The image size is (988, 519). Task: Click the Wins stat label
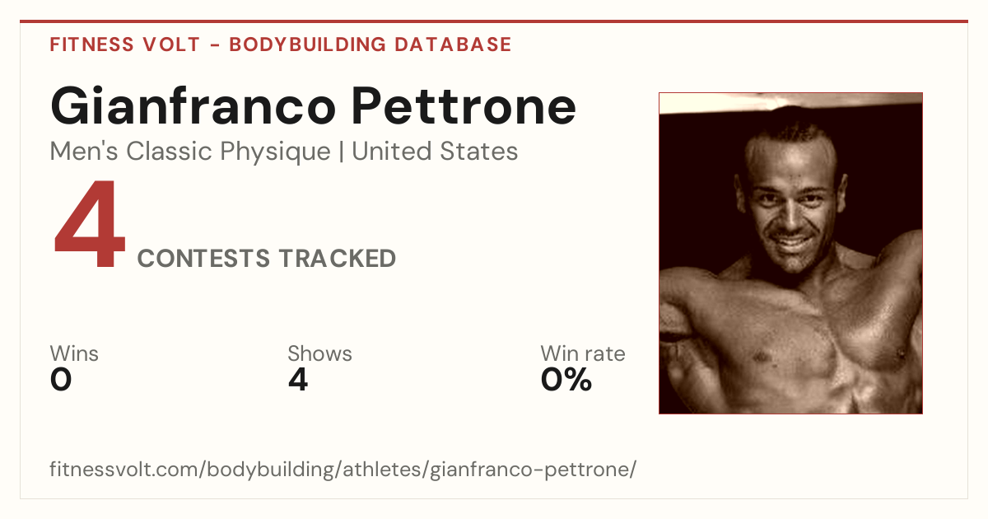tap(74, 354)
